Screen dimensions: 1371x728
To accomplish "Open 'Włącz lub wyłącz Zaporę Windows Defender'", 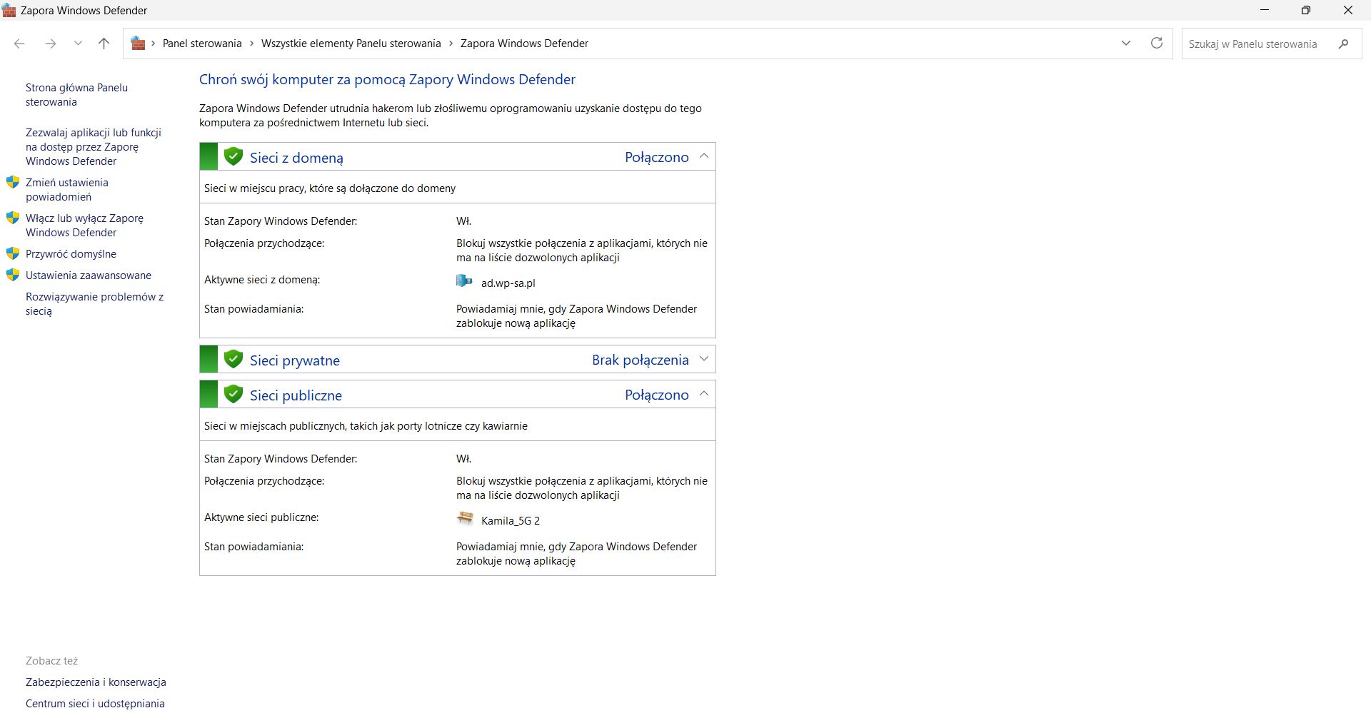I will 84,226.
